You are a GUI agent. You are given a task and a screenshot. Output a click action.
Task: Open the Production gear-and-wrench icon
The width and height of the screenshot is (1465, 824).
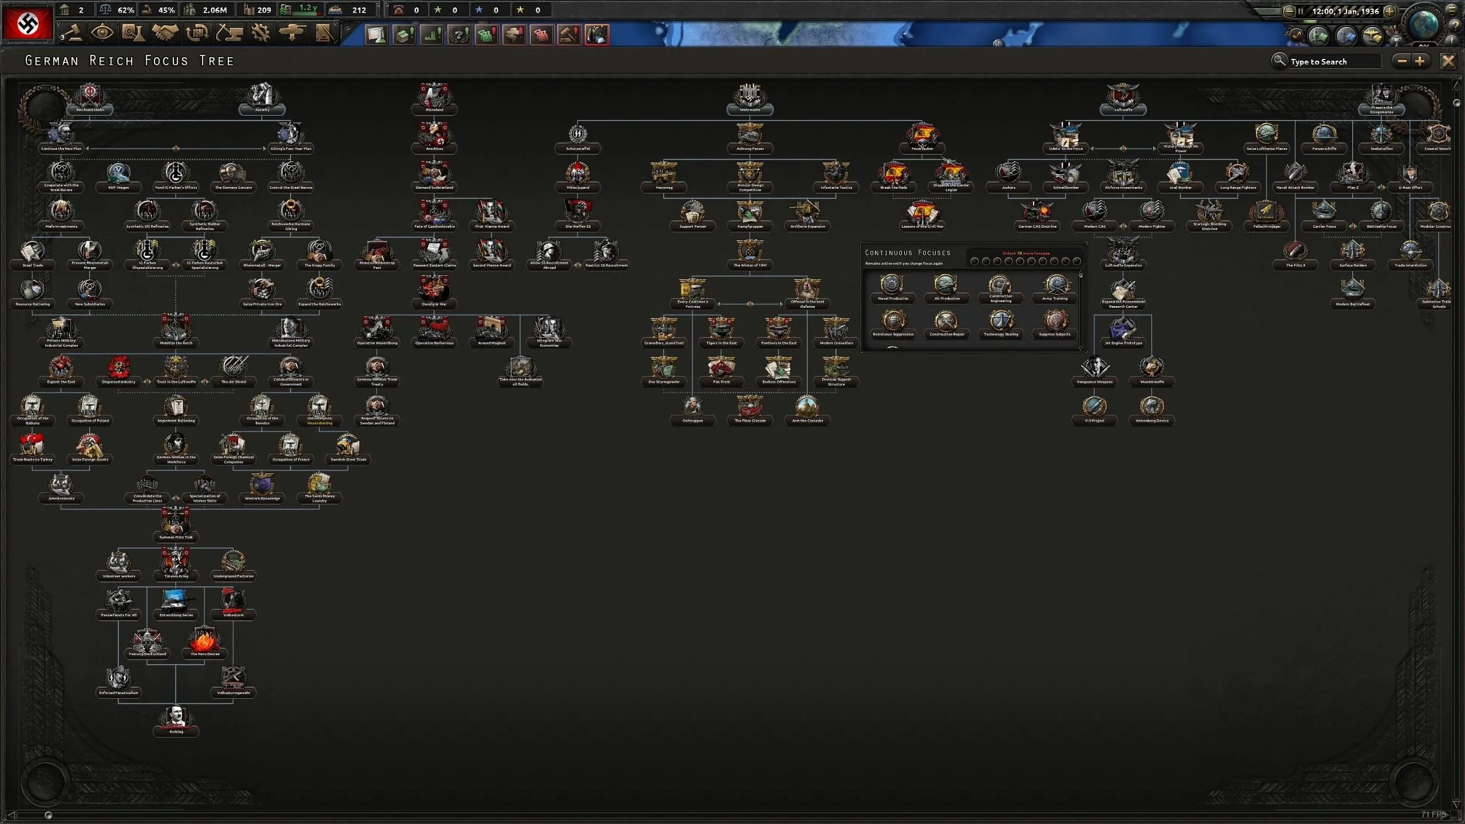click(261, 33)
